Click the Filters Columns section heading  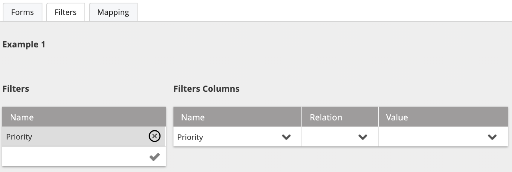pyautogui.click(x=206, y=89)
